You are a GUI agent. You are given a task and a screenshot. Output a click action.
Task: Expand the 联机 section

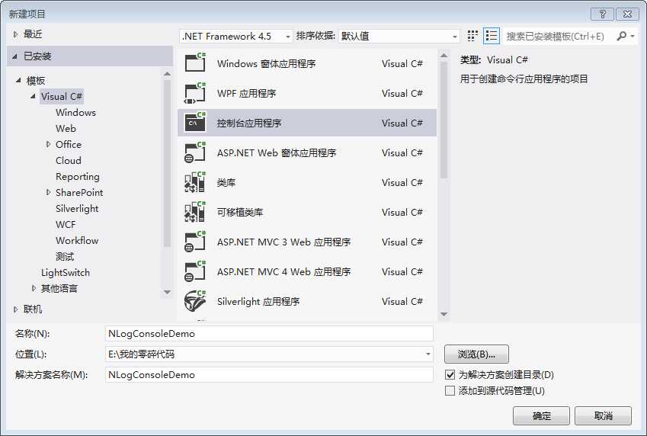coord(15,309)
